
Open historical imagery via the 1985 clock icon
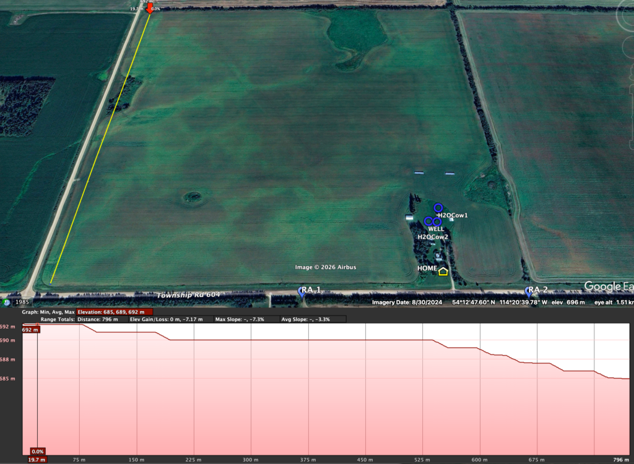pyautogui.click(x=7, y=303)
